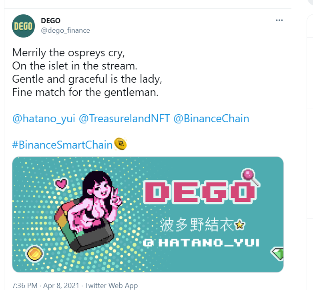Click the pink heart in the banner image
The height and width of the screenshot is (290, 313).
pos(60,183)
